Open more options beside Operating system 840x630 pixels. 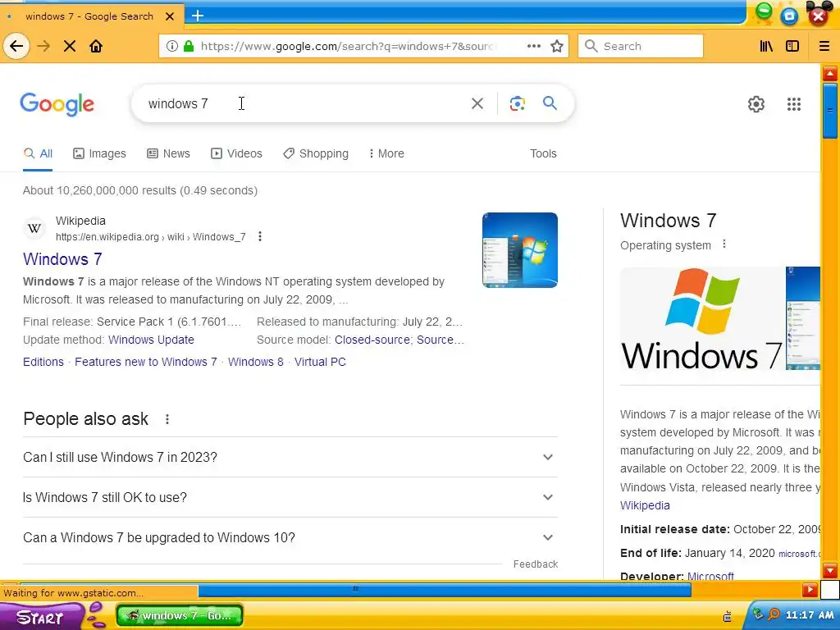(724, 244)
